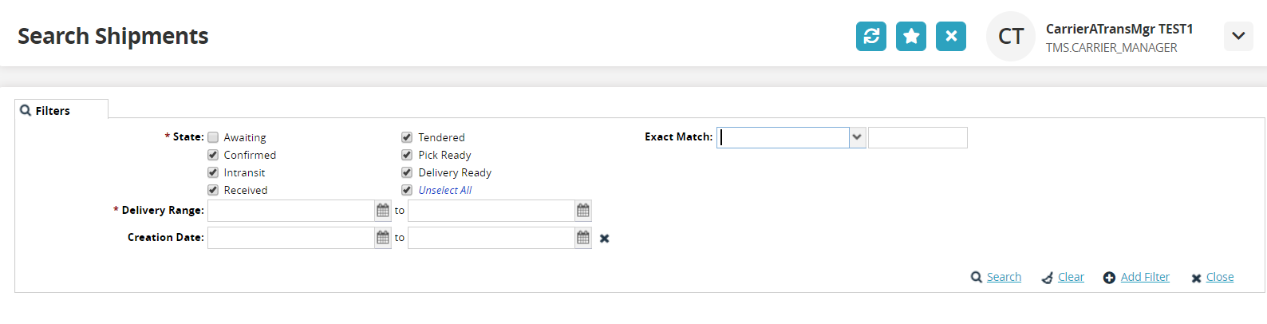The image size is (1267, 324).
Task: Enable the Awaiting state checkbox
Action: click(x=213, y=137)
